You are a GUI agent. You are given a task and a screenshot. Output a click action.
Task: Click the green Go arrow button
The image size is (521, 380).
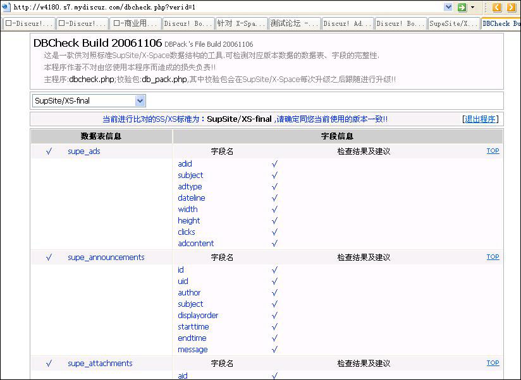click(462, 7)
